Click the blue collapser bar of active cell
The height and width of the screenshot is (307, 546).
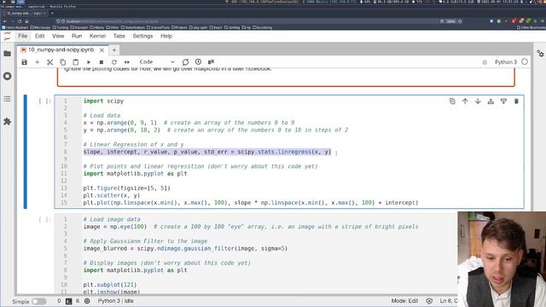[x=25, y=152]
